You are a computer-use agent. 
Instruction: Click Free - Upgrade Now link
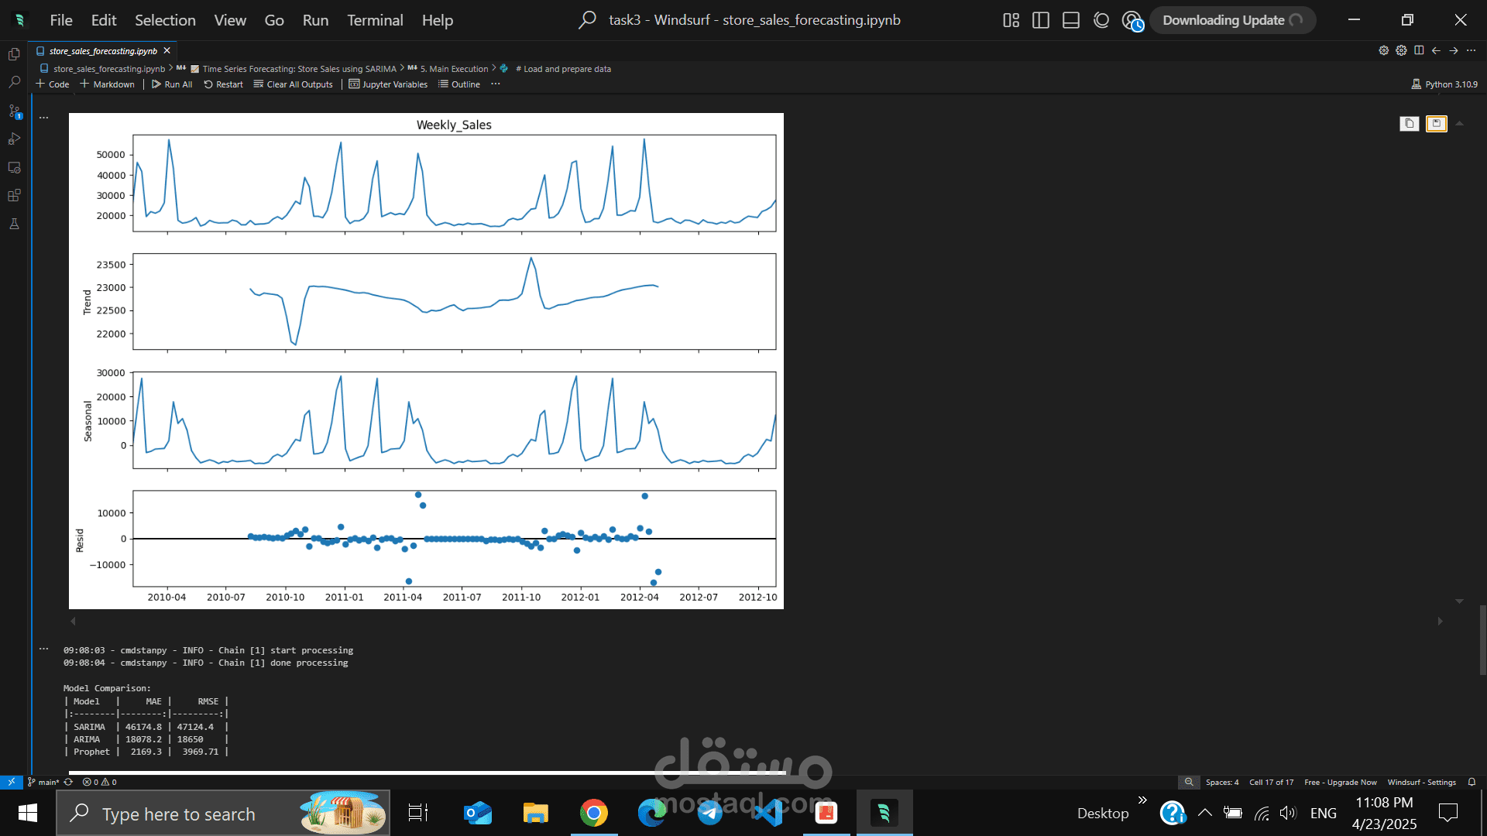pyautogui.click(x=1340, y=783)
